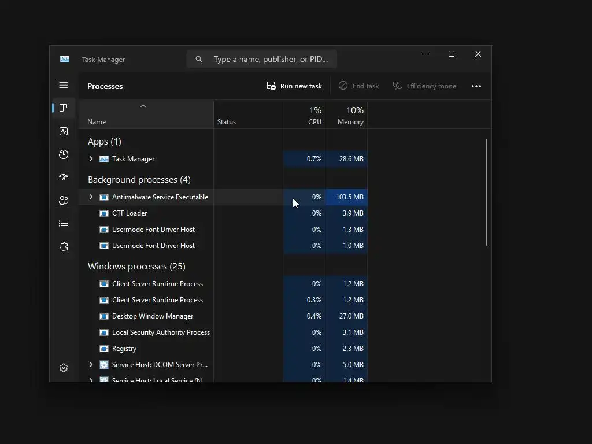Select the Apps (1) group header
Viewport: 592px width, 444px height.
(x=105, y=142)
